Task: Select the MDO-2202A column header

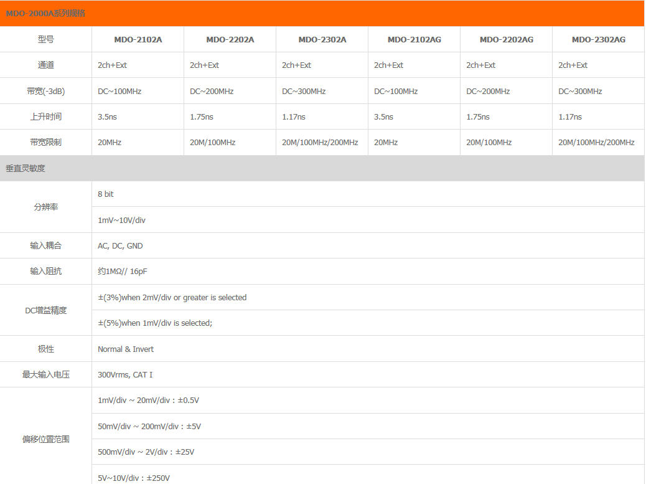Action: 230,39
